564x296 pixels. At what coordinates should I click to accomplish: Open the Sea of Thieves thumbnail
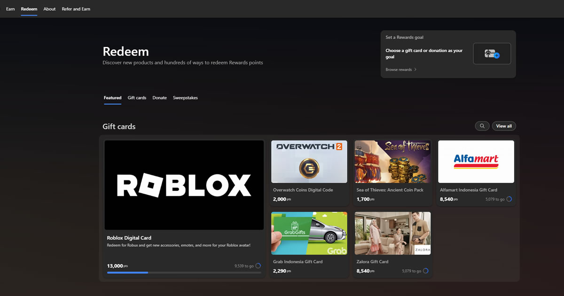coord(392,162)
